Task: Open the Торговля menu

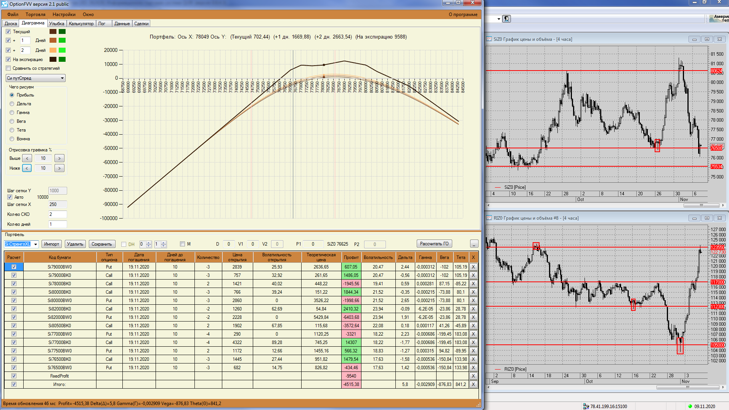Action: (35, 14)
